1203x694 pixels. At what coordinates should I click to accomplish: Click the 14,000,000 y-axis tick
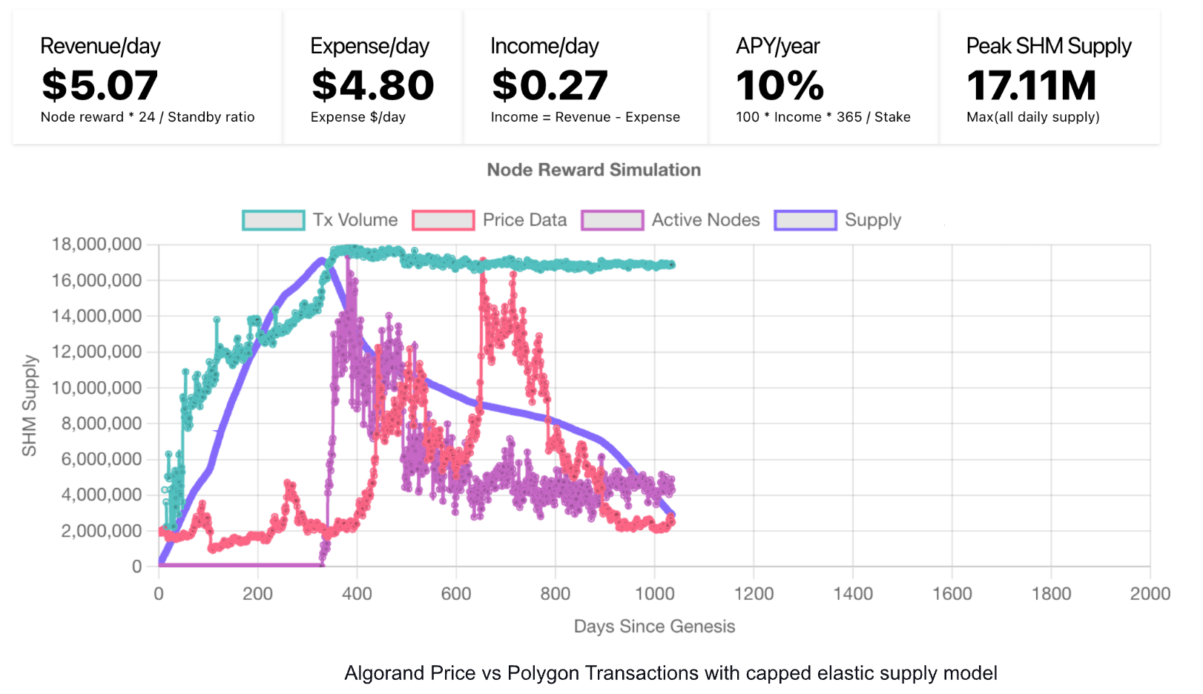point(96,316)
